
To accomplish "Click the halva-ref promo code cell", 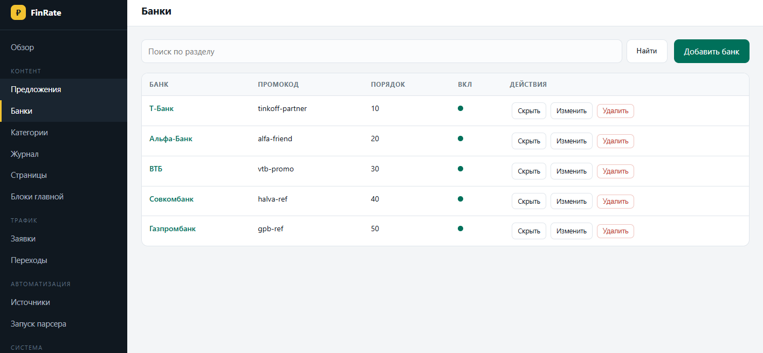I will (273, 199).
